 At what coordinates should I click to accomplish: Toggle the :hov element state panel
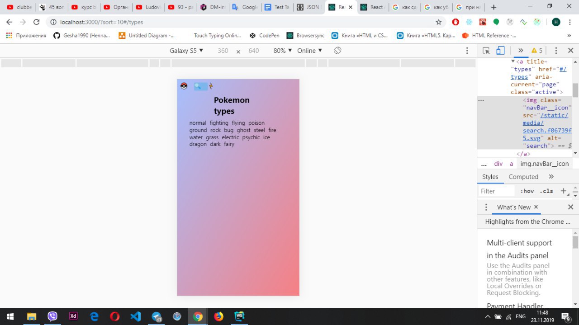[x=527, y=191]
